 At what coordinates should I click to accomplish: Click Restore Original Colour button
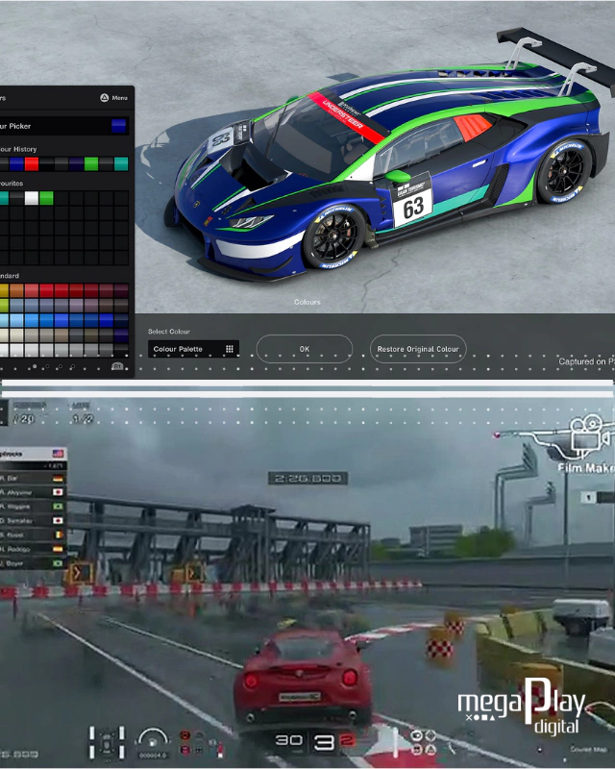418,349
